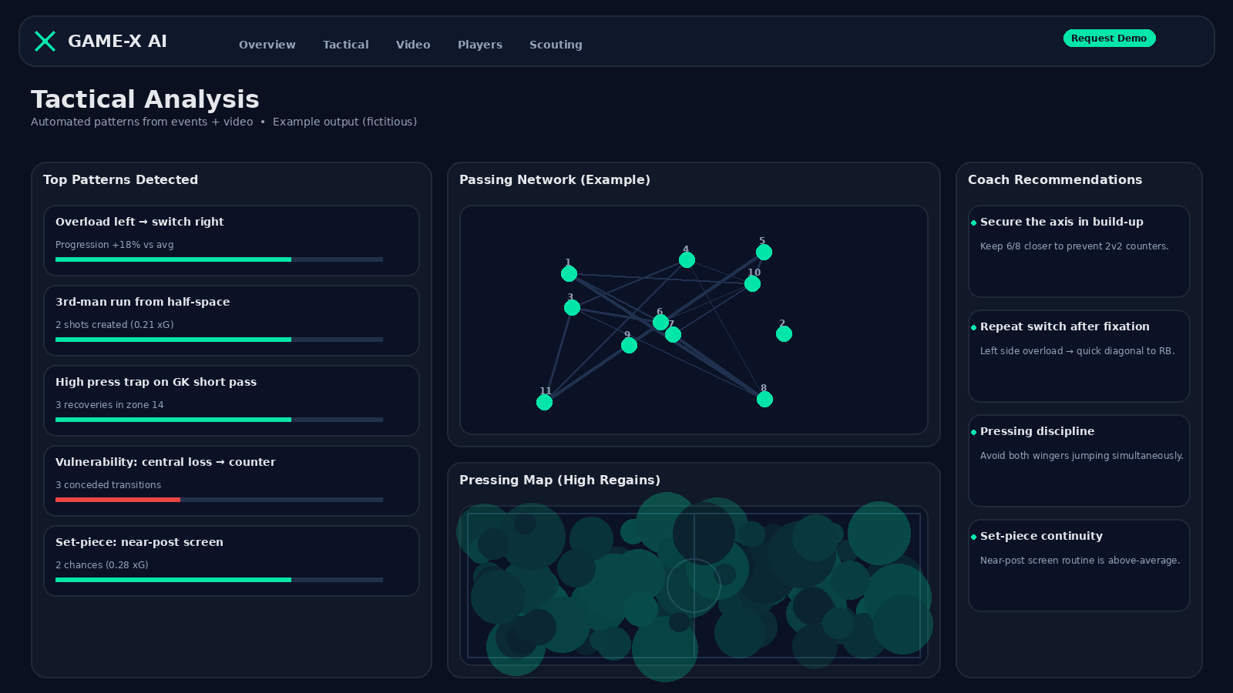
Task: Click player node 8 in passing network
Action: pyautogui.click(x=764, y=400)
